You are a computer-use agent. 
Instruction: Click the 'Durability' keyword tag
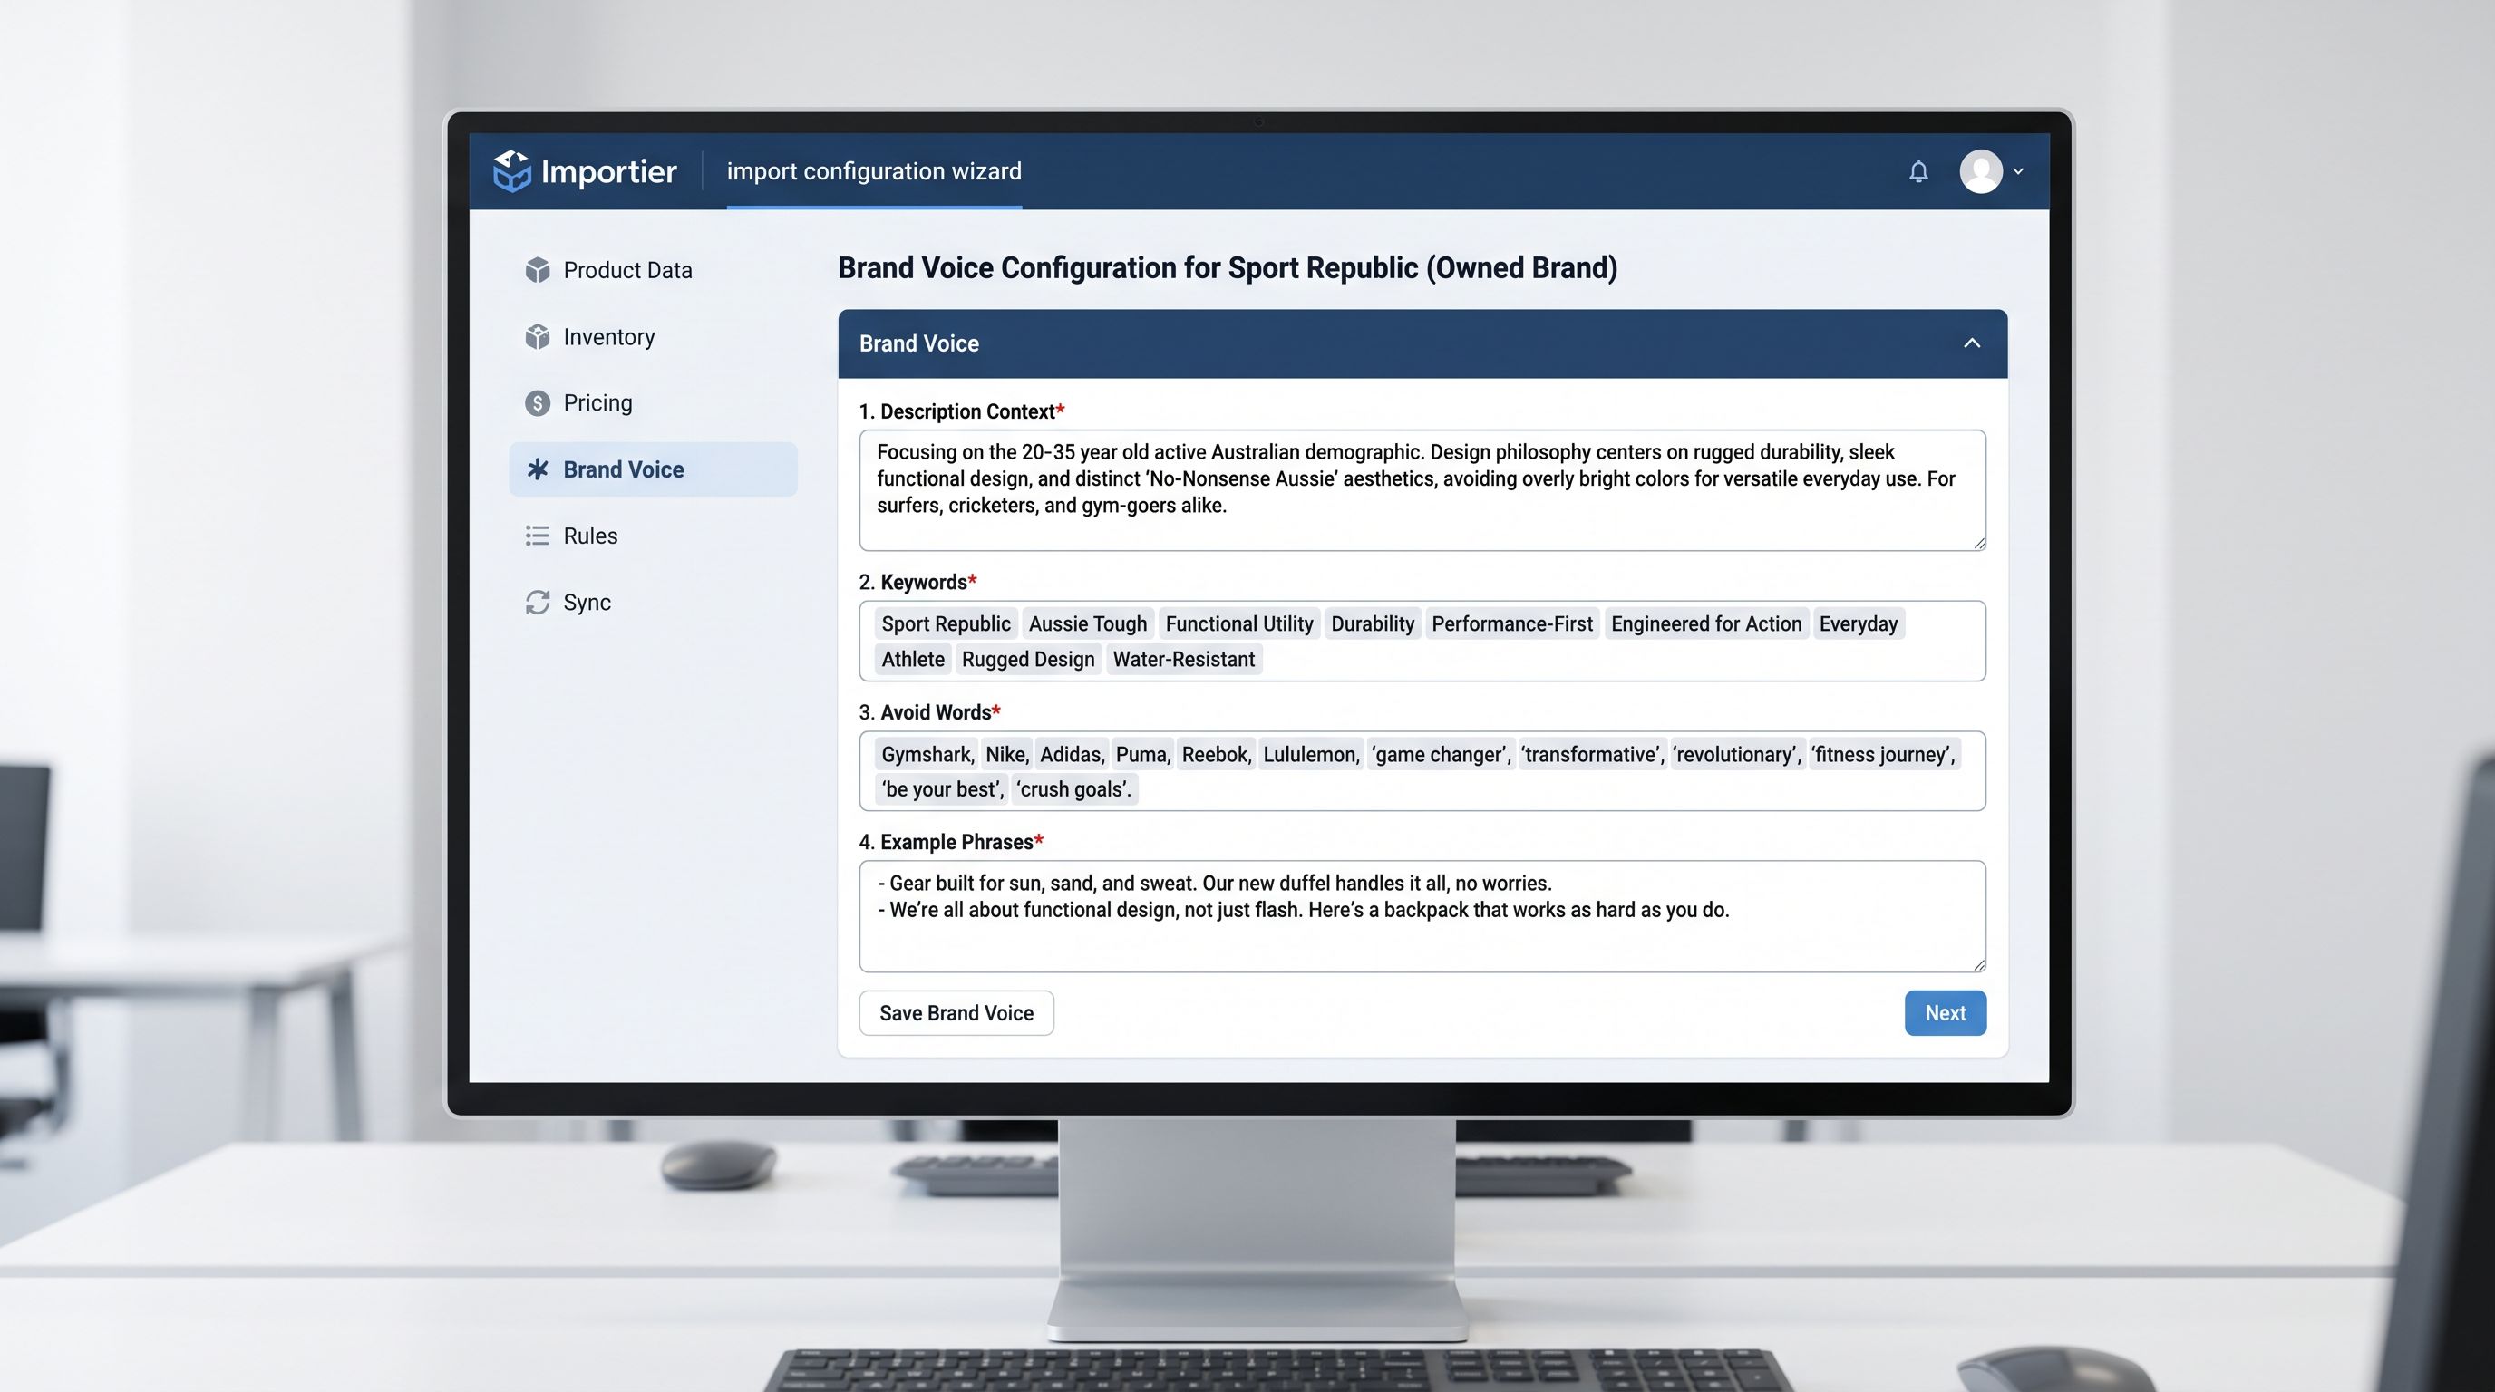[x=1373, y=623]
